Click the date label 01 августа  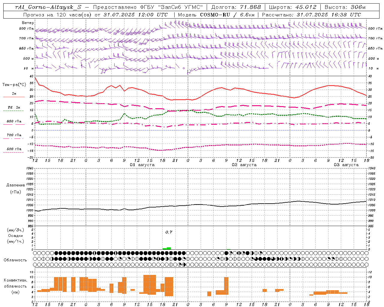click(142, 165)
